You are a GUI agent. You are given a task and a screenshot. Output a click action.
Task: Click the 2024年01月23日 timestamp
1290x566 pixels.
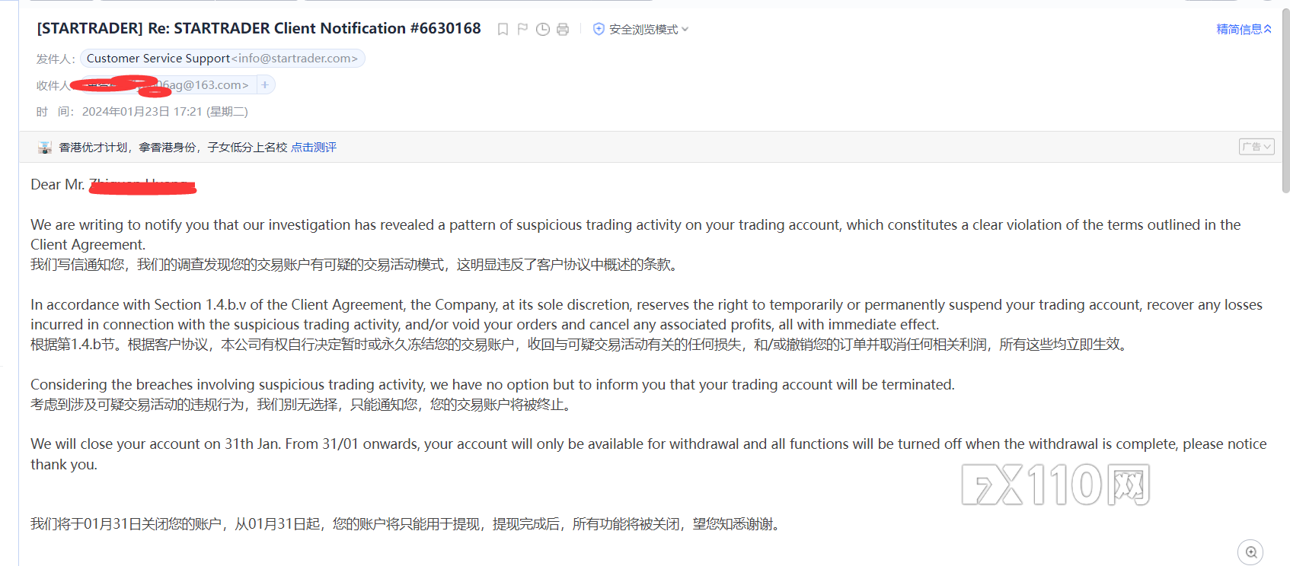164,112
